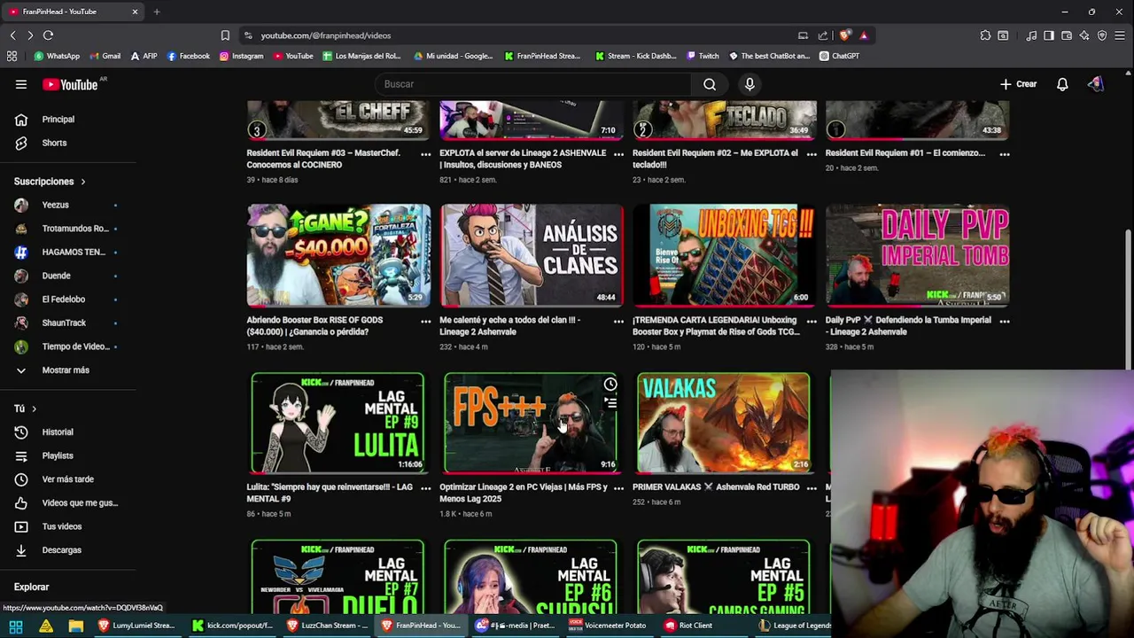
Task: Open options for Optimizar Lineage 2 video
Action: point(618,488)
